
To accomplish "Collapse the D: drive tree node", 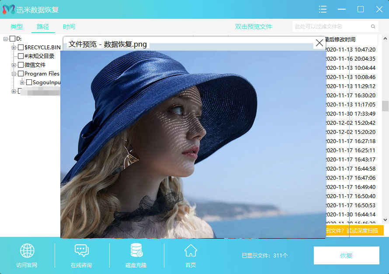I will tap(5, 39).
